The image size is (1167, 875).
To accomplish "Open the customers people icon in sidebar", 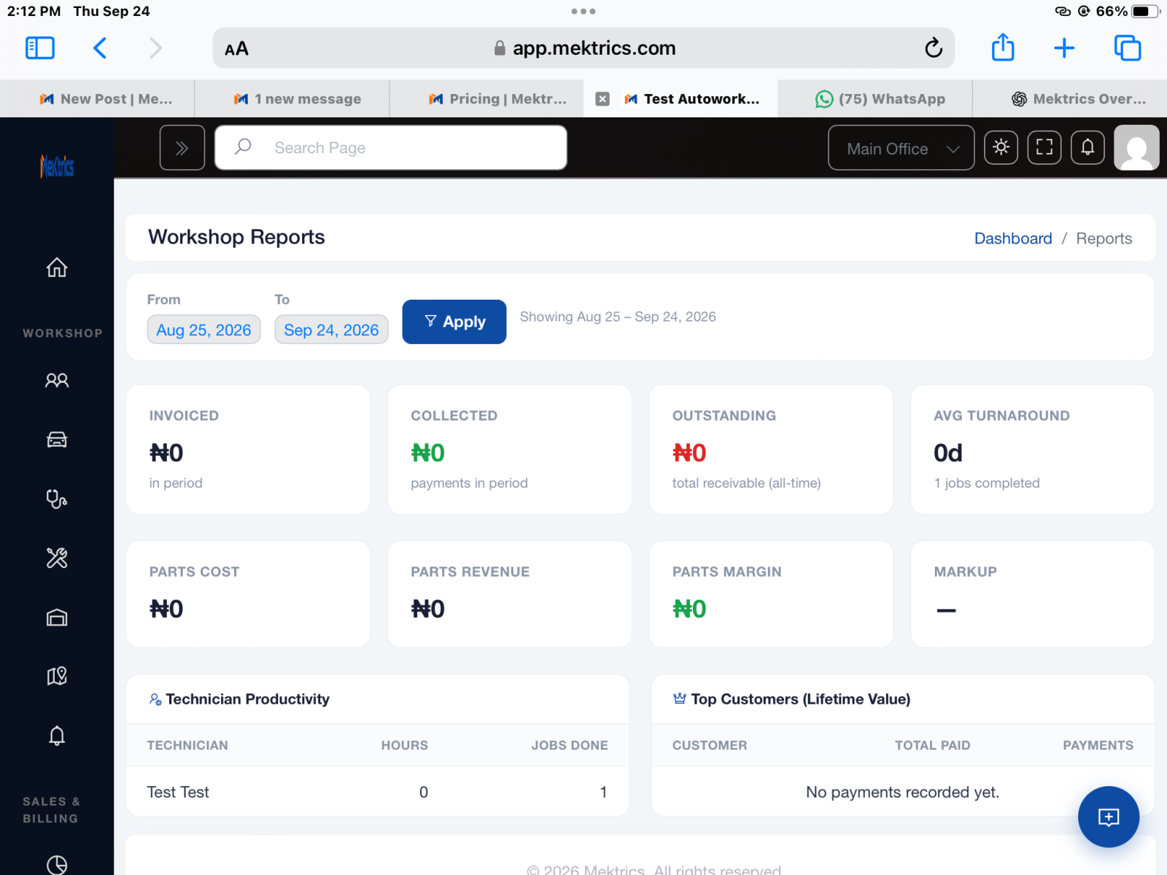I will click(57, 380).
